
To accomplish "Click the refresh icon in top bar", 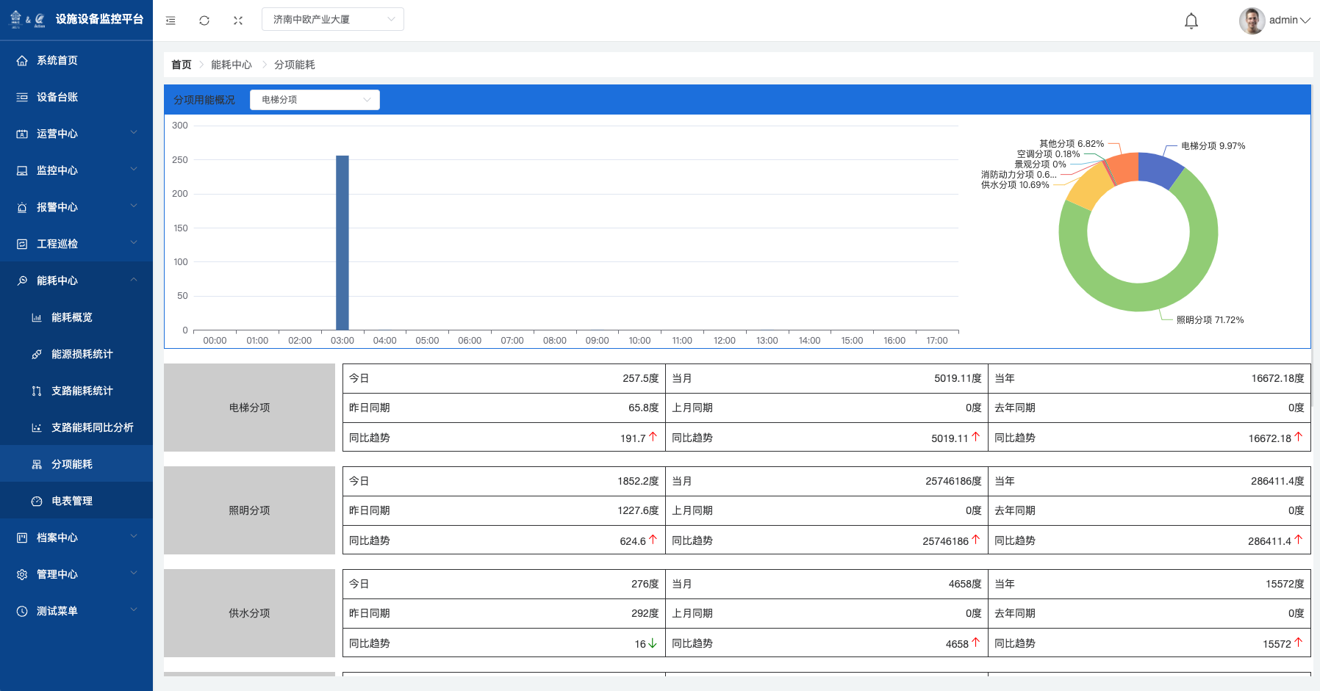I will click(204, 21).
